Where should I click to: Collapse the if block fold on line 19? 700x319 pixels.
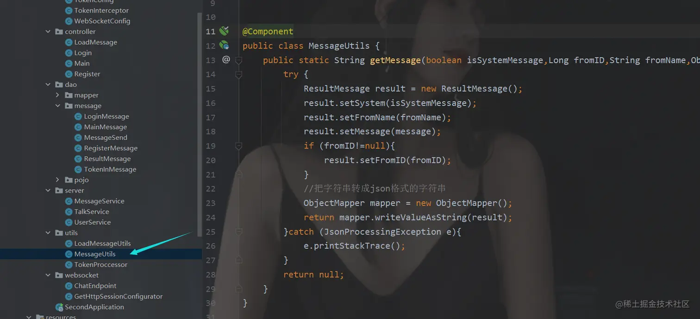tap(239, 146)
